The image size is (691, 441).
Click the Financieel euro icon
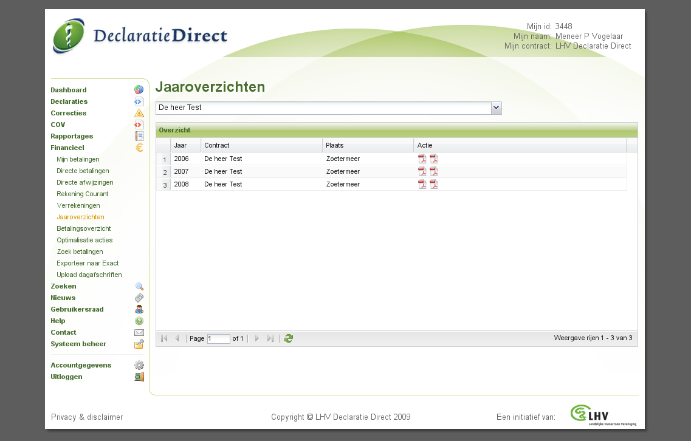click(139, 148)
